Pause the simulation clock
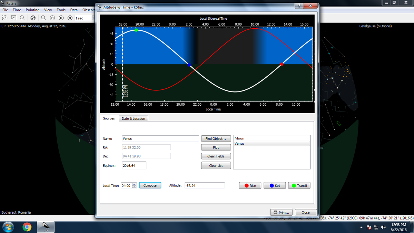414x233 pixels. tap(61, 18)
